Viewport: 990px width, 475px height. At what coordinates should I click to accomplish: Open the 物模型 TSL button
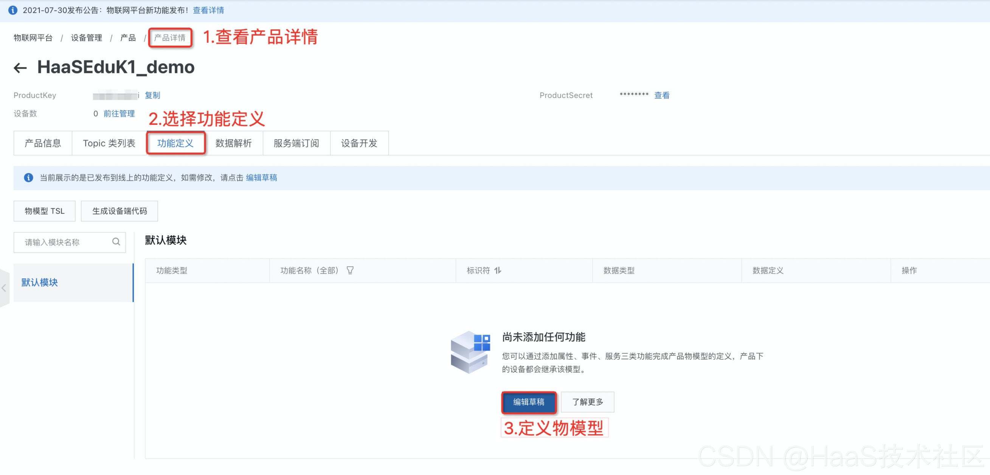coord(45,211)
